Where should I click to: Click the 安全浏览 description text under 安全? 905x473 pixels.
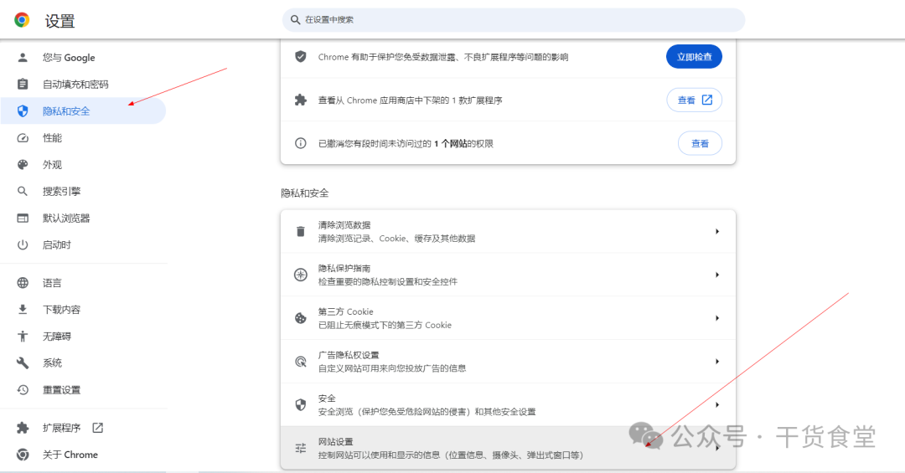click(x=427, y=411)
